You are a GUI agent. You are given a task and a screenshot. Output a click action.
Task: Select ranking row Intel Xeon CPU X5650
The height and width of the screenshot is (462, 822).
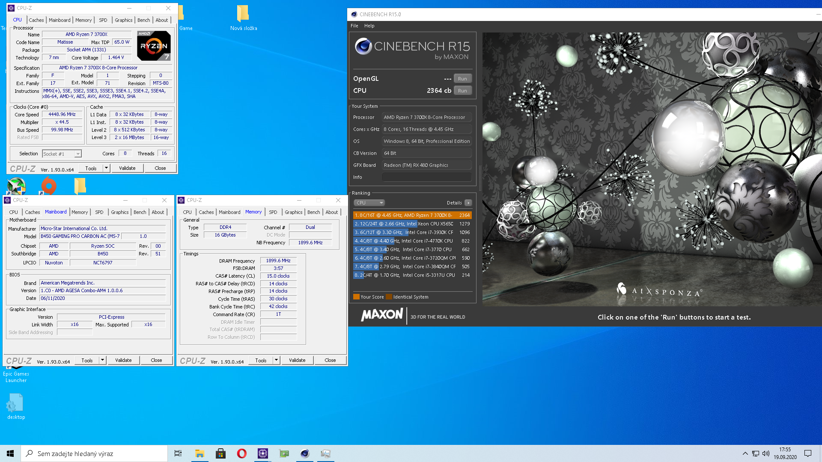[412, 224]
